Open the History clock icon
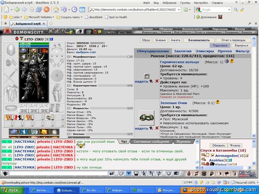The width and height of the screenshot is (259, 194). (74, 9)
